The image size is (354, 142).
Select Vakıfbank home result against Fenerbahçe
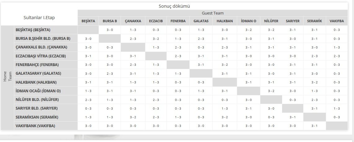click(178, 126)
